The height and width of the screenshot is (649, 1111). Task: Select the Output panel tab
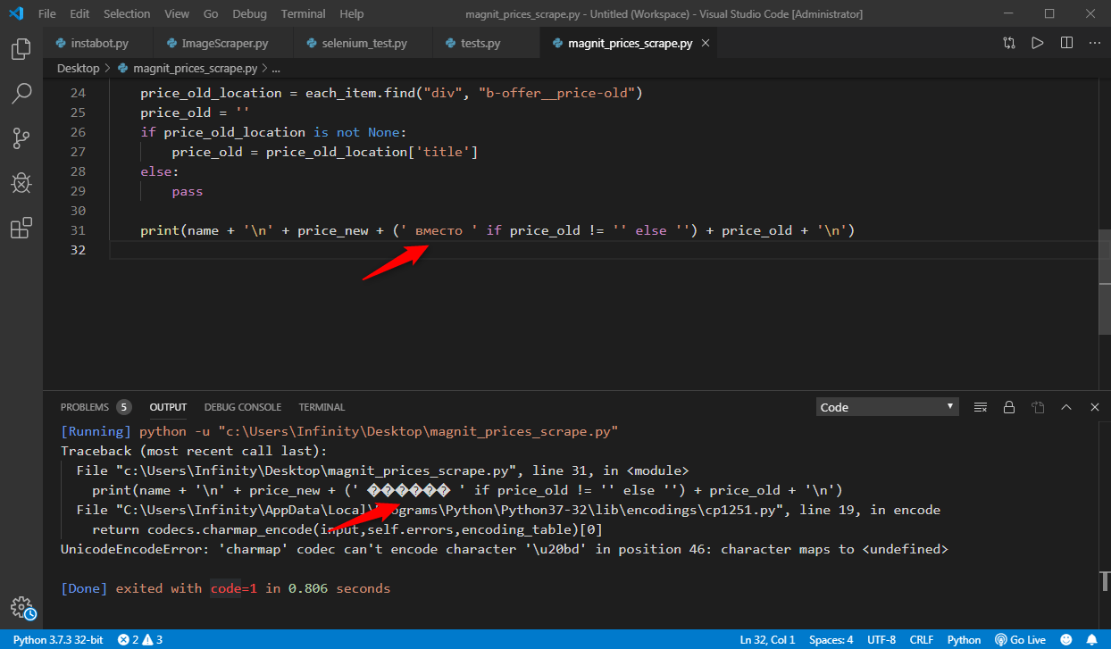(x=168, y=407)
